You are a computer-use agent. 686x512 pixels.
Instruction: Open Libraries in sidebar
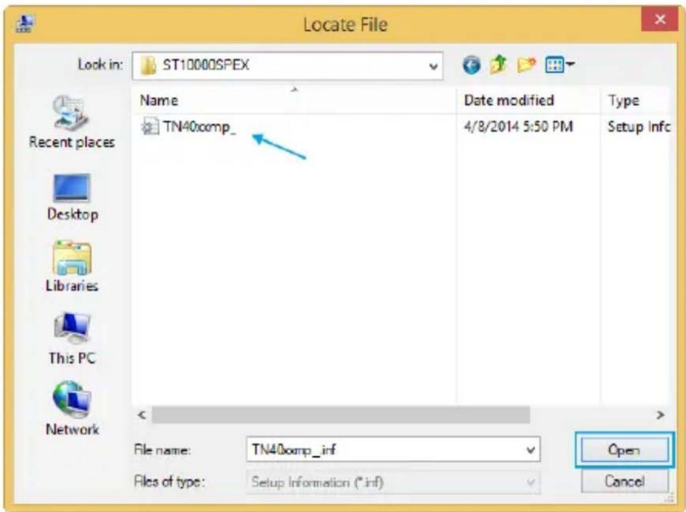tap(72, 266)
